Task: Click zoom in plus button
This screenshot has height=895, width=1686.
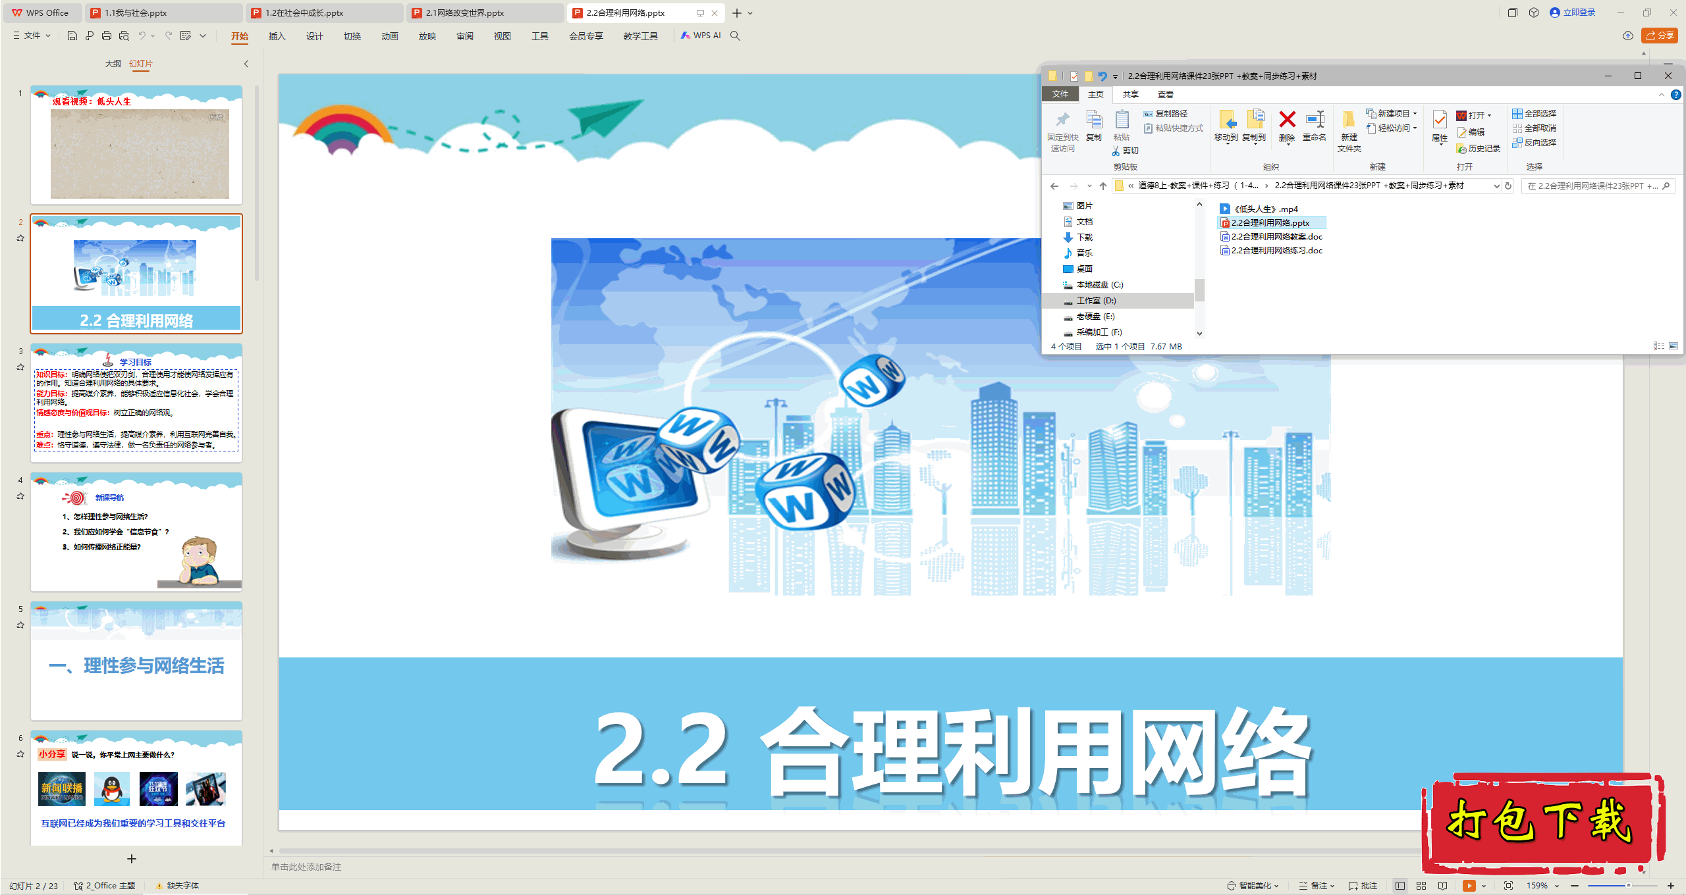Action: [1671, 886]
